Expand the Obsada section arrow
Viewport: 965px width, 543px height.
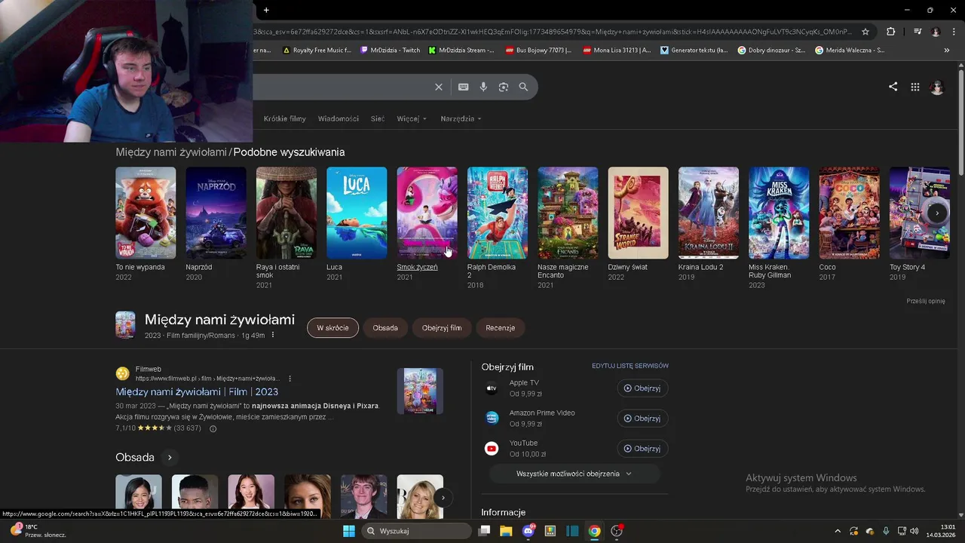click(x=170, y=457)
